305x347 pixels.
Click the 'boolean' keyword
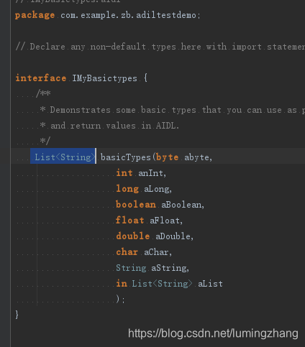click(x=136, y=205)
